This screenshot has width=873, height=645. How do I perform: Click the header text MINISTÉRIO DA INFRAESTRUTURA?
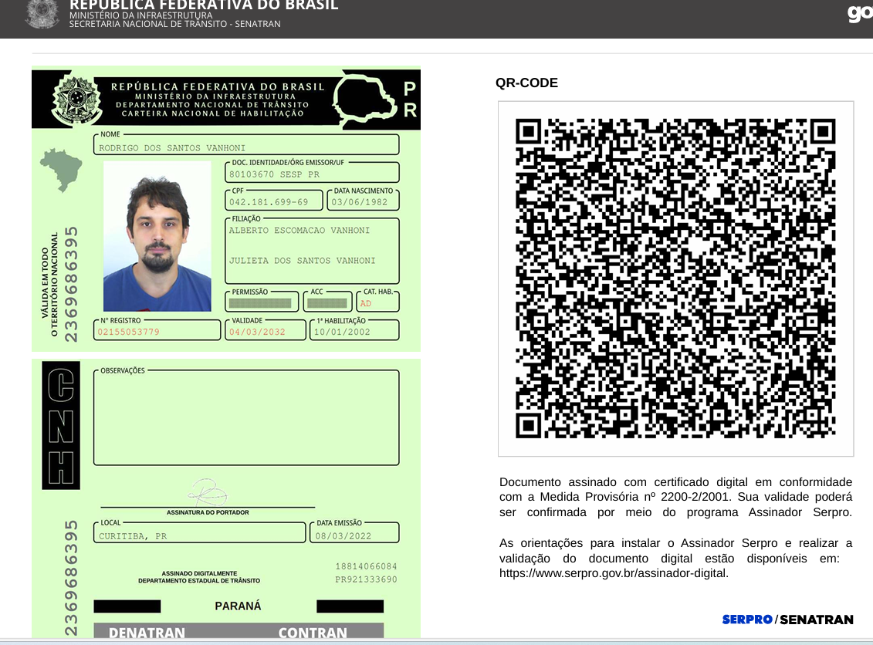click(140, 15)
